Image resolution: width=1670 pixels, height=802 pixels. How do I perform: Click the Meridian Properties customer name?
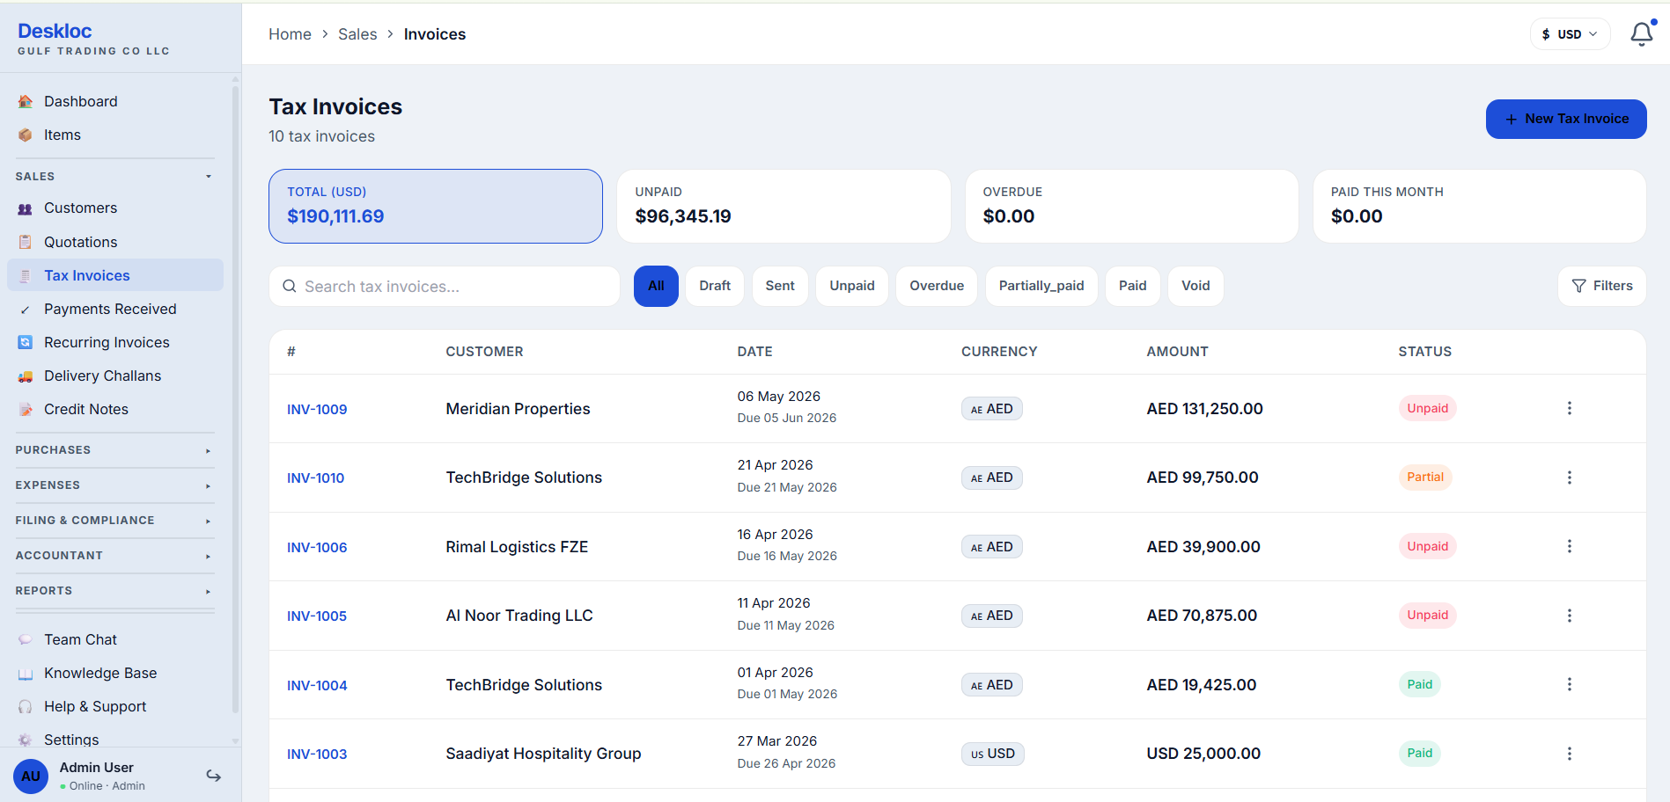(518, 409)
